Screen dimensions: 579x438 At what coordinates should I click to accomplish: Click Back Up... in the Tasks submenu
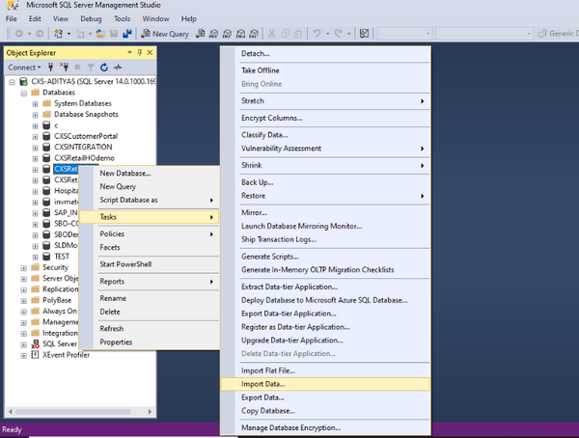[x=325, y=182]
